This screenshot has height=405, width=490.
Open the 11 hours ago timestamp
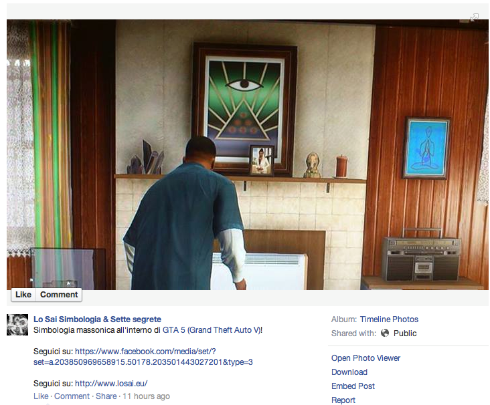[146, 396]
